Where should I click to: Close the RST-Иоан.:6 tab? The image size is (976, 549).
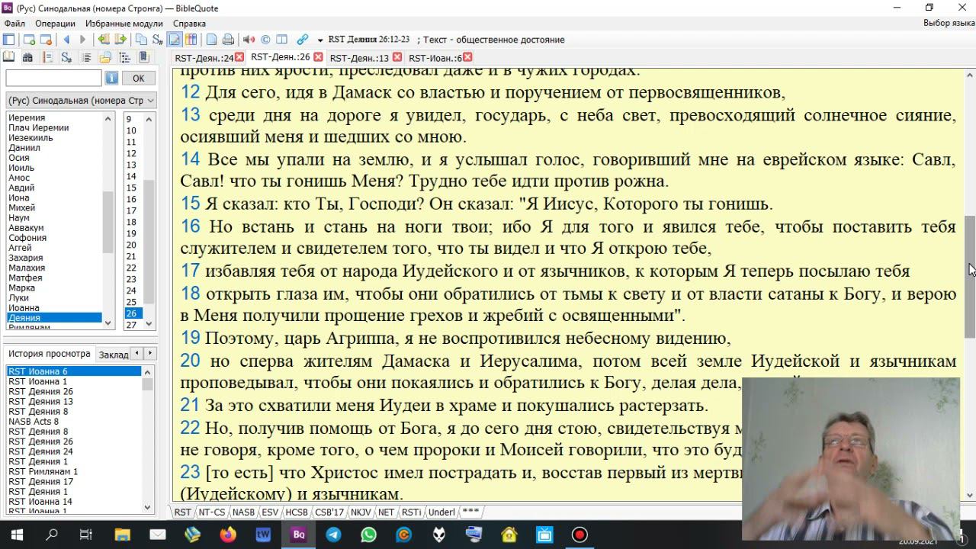(467, 57)
